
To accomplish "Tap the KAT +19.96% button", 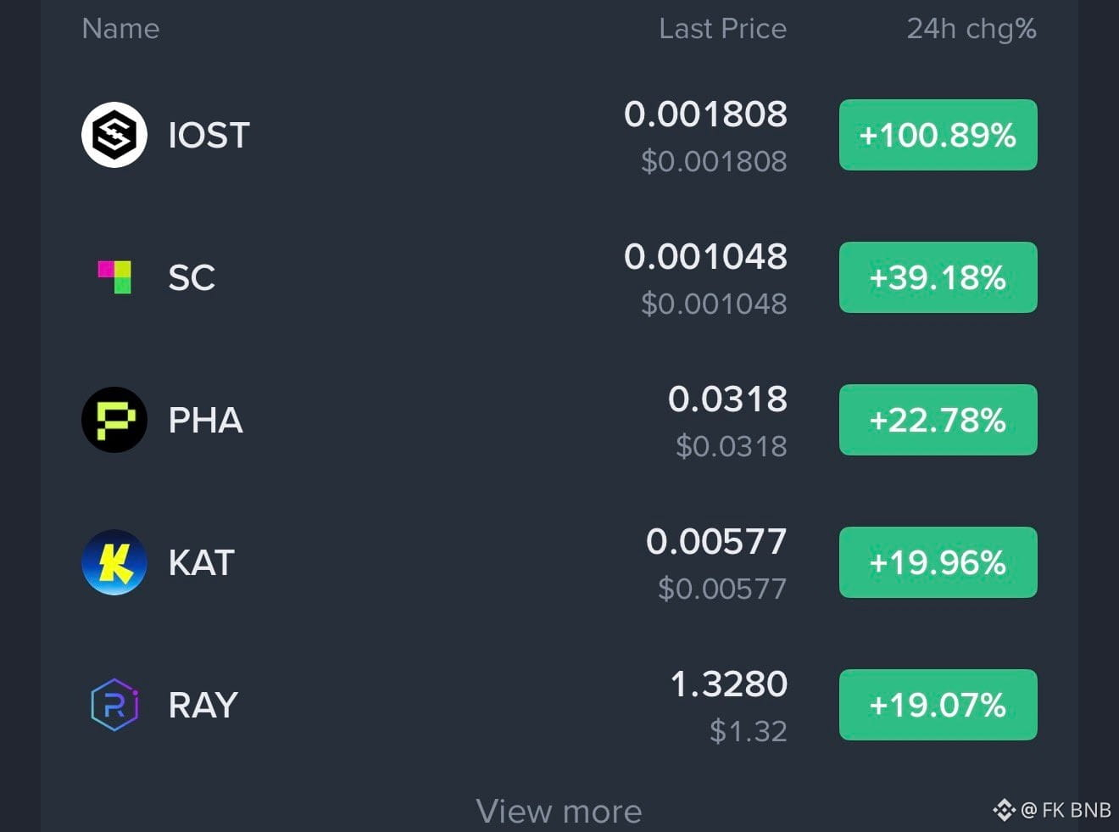I will coord(938,562).
